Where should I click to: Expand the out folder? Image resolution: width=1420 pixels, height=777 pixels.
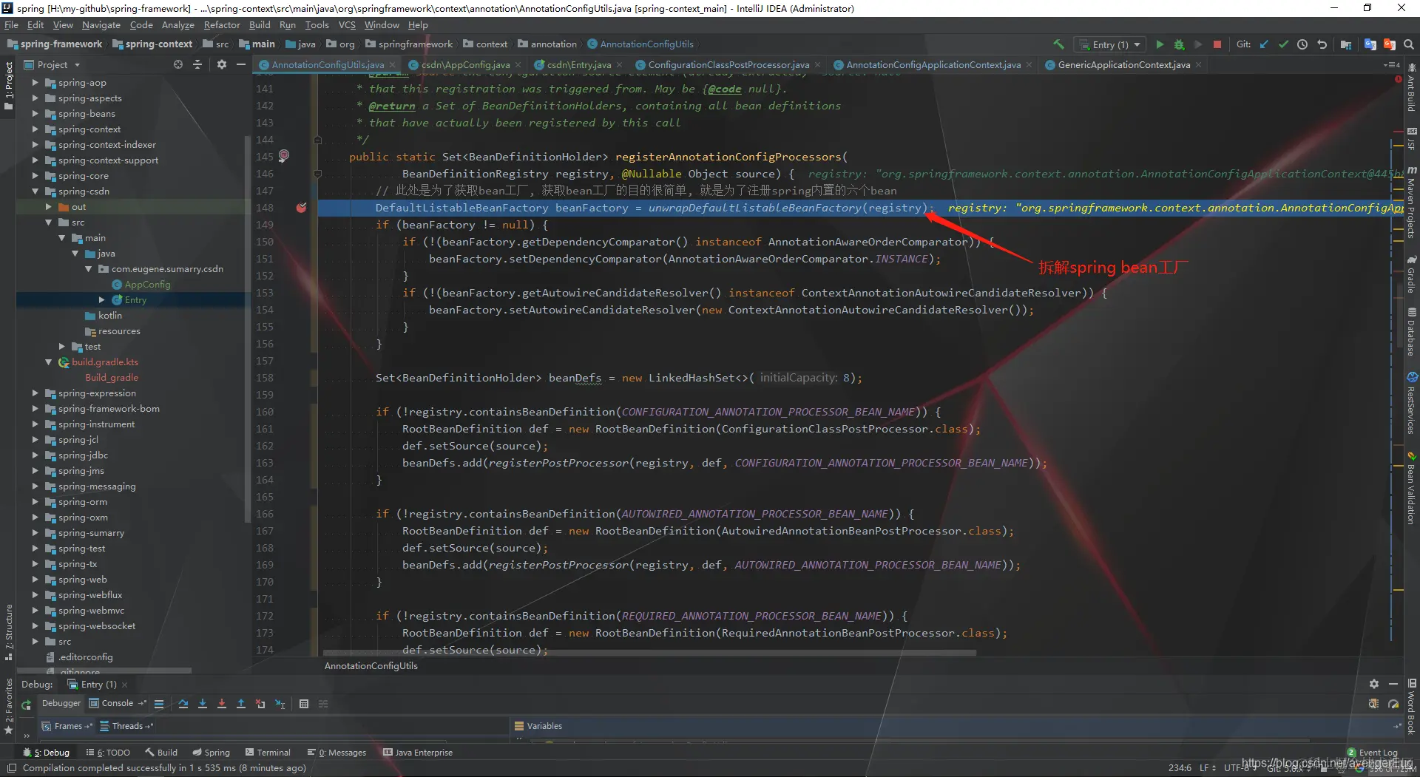pyautogui.click(x=48, y=207)
